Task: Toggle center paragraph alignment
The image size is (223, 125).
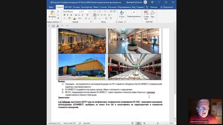Action: tap(98, 15)
